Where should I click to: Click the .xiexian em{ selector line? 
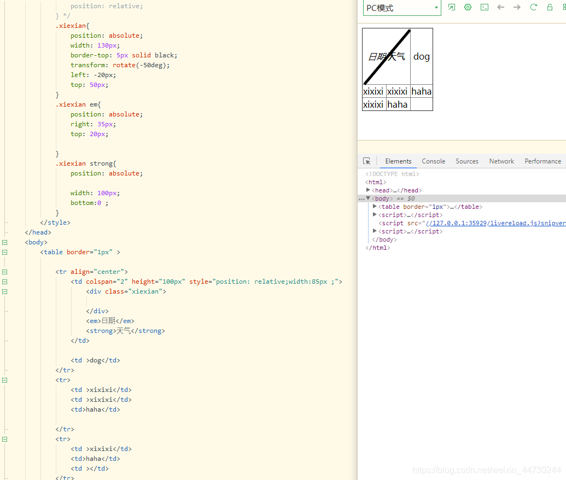click(x=78, y=104)
